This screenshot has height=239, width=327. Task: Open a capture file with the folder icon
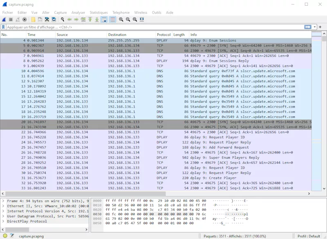pos(33,20)
